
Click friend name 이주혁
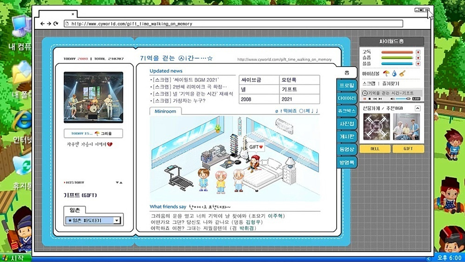275,216
